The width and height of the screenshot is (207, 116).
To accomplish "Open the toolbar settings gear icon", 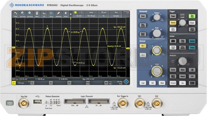I will coord(71,14).
